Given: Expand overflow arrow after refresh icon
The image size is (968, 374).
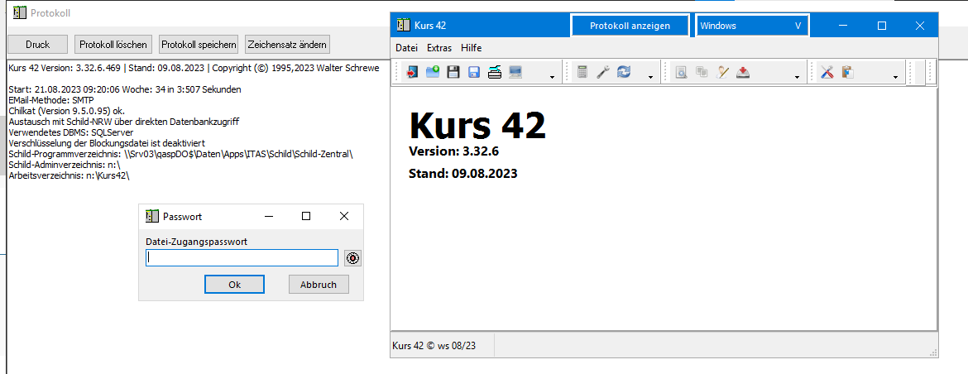Looking at the screenshot, I should pyautogui.click(x=651, y=78).
